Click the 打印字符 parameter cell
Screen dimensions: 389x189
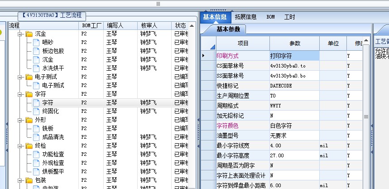(294, 56)
